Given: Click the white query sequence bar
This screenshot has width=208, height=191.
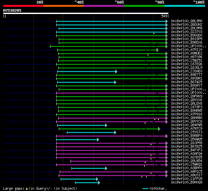Looking at the screenshot, I should pyautogui.click(x=86, y=13).
